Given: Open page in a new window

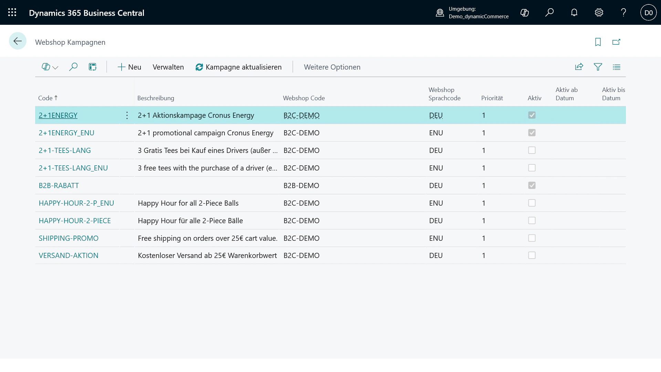Looking at the screenshot, I should (616, 42).
